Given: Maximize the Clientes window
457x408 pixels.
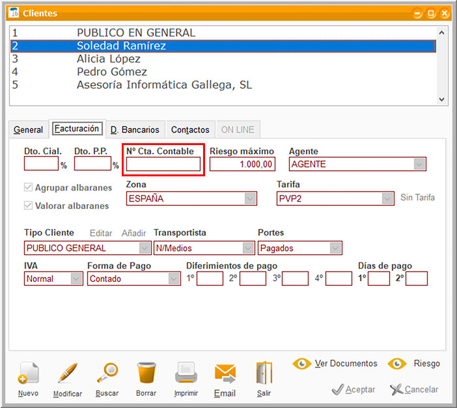Looking at the screenshot, I should coord(431,13).
